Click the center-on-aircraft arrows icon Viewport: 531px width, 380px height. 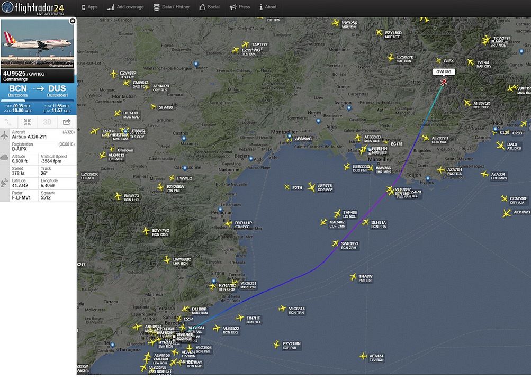pyautogui.click(x=28, y=122)
